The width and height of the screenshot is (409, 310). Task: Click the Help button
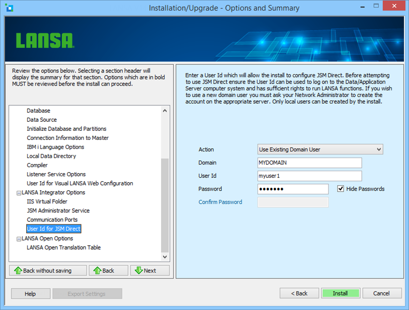click(31, 293)
